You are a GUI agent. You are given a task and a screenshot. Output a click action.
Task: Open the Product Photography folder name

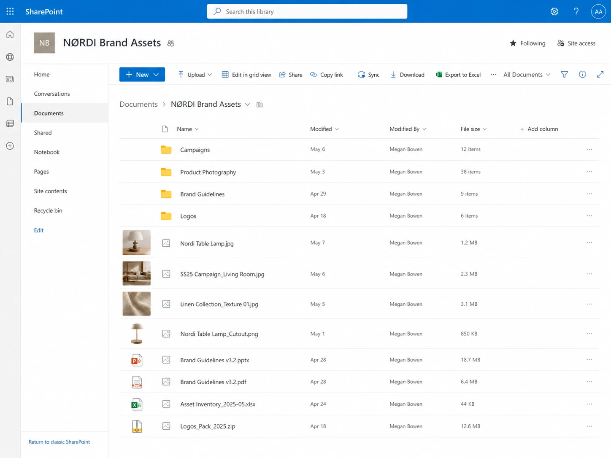(x=208, y=172)
